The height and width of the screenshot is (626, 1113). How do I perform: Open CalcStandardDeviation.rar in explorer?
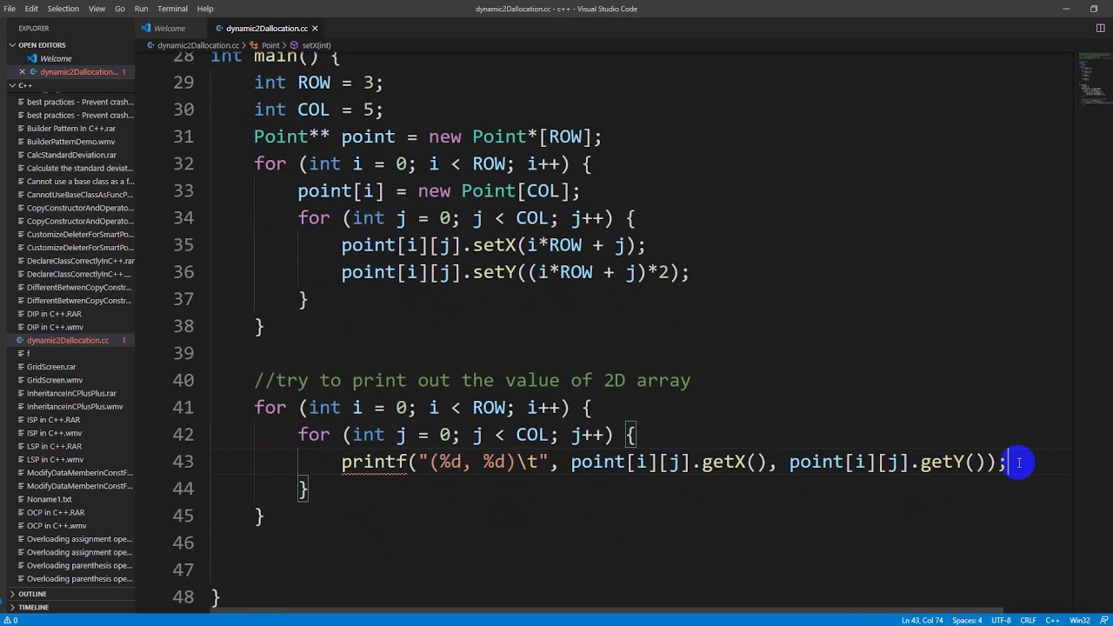[x=71, y=155]
